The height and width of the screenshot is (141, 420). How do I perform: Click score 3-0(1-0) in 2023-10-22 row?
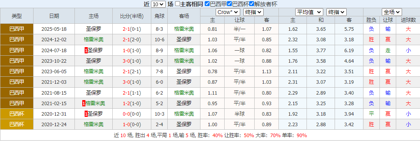(x=132, y=61)
